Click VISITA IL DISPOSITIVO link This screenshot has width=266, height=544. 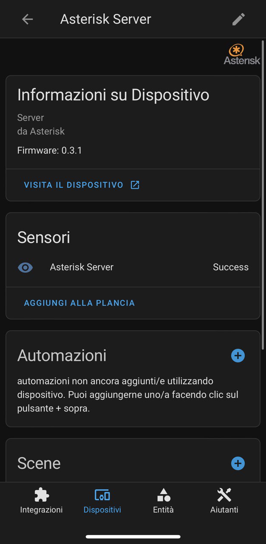pyautogui.click(x=74, y=185)
